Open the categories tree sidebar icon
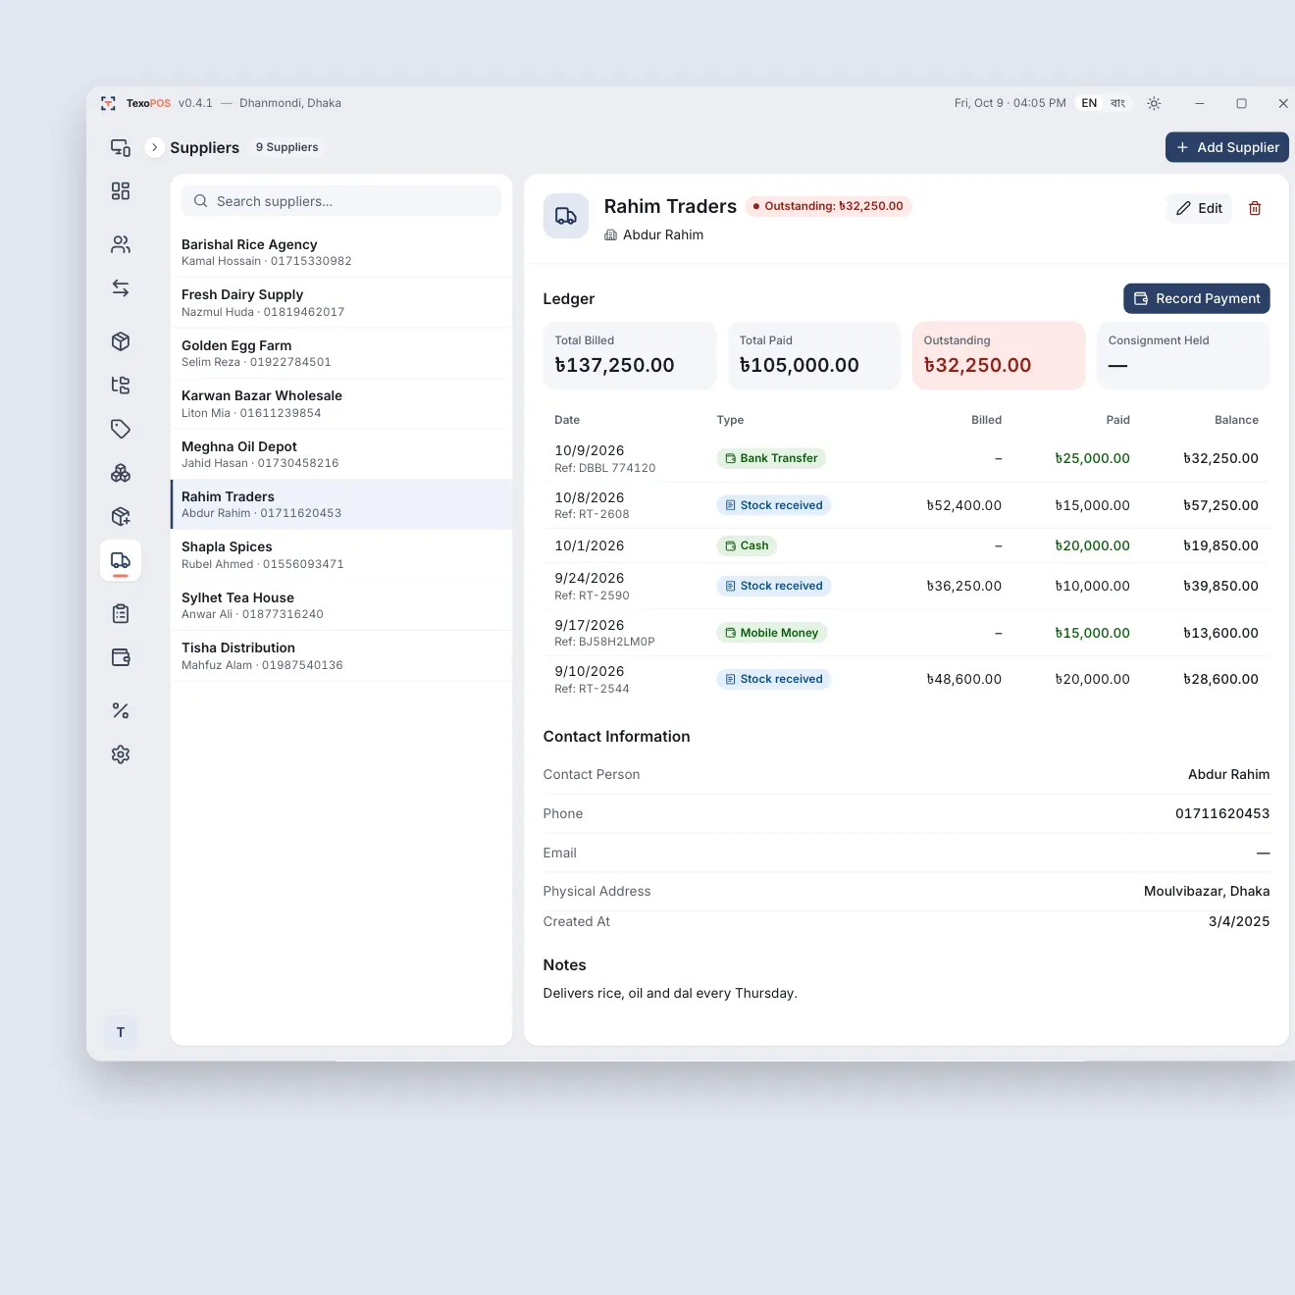Screen dimensions: 1295x1295 click(121, 385)
